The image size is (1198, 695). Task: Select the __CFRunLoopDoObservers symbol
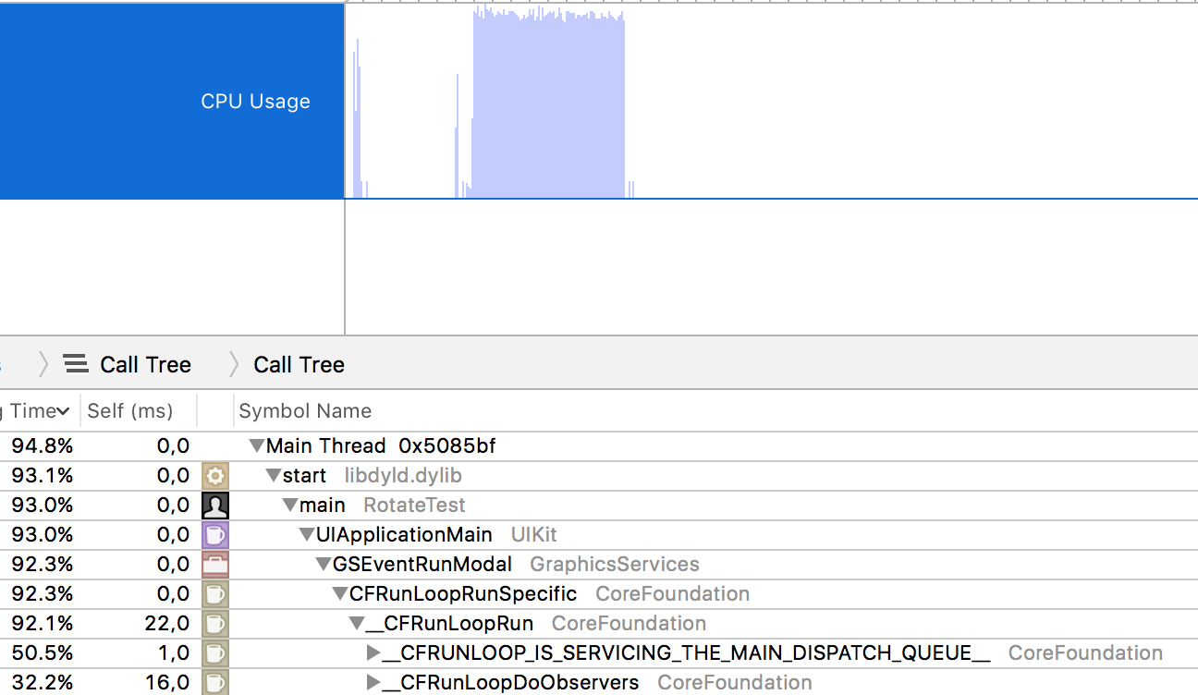click(x=511, y=683)
